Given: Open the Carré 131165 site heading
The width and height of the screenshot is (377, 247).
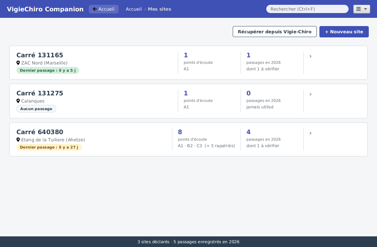Looking at the screenshot, I should point(40,55).
